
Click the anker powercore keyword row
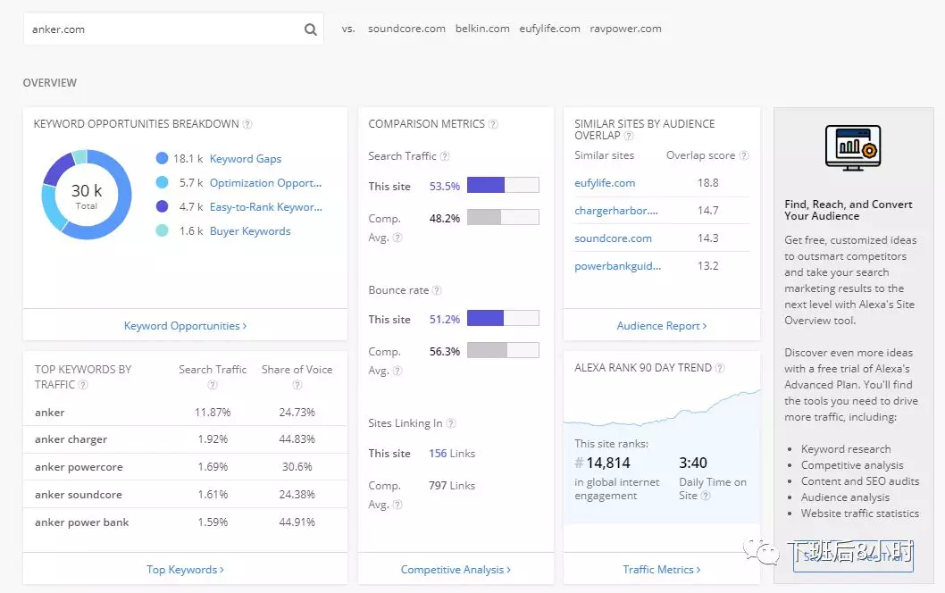(x=185, y=467)
